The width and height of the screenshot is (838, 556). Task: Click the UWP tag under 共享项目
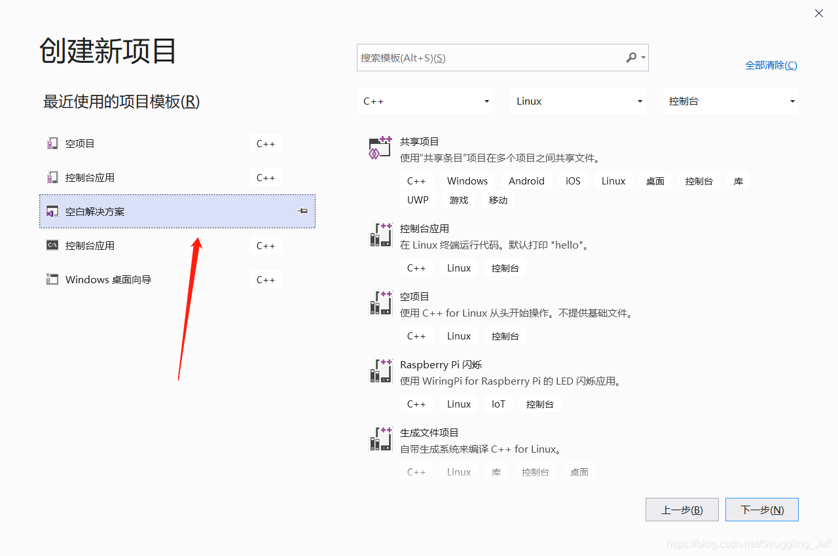coord(418,200)
